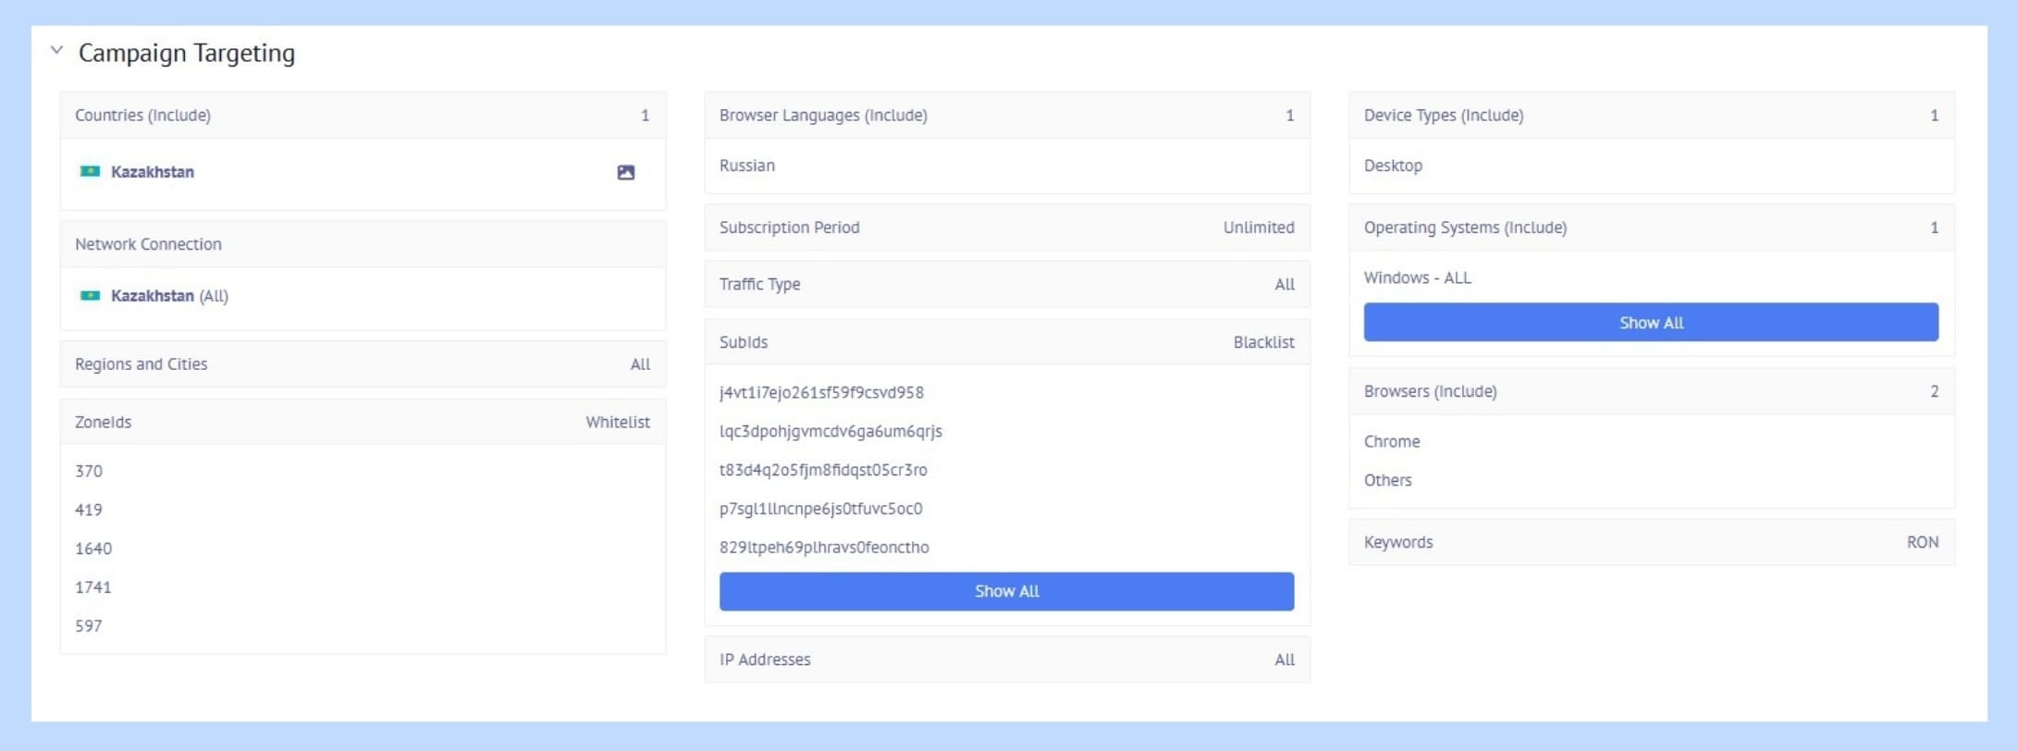Select the Traffic Type row

pyautogui.click(x=1006, y=284)
